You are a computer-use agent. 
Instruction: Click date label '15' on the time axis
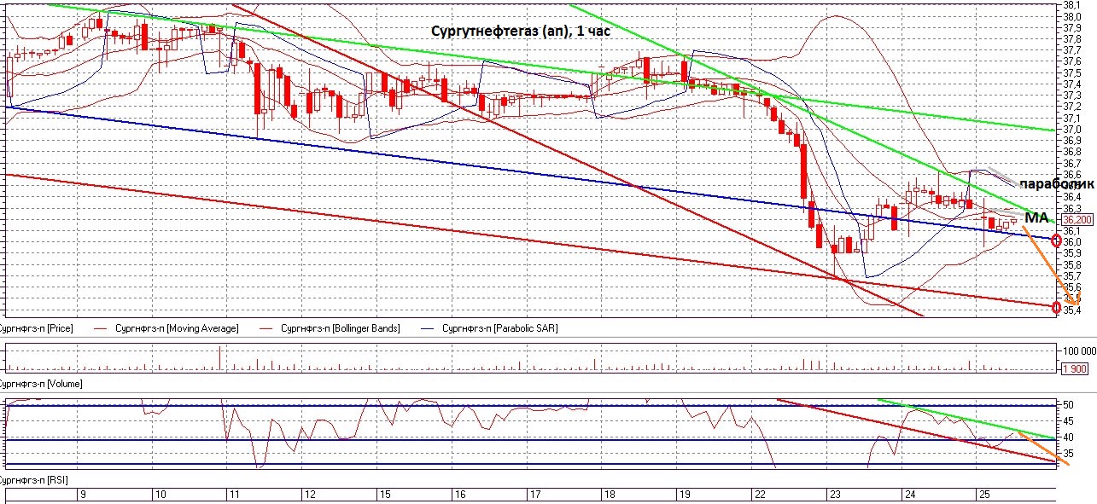(x=384, y=495)
